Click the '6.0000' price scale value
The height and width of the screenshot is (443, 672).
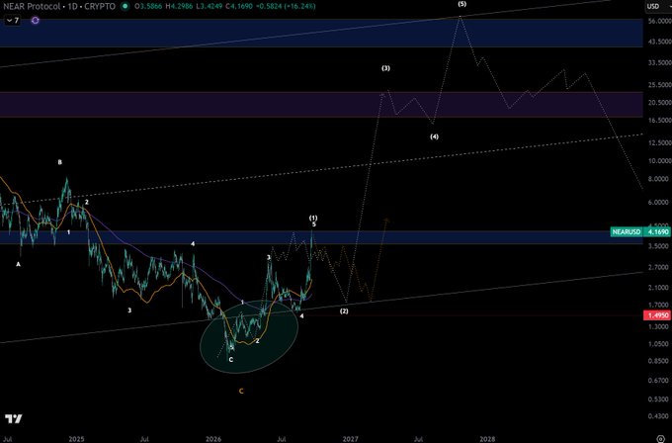pyautogui.click(x=660, y=203)
